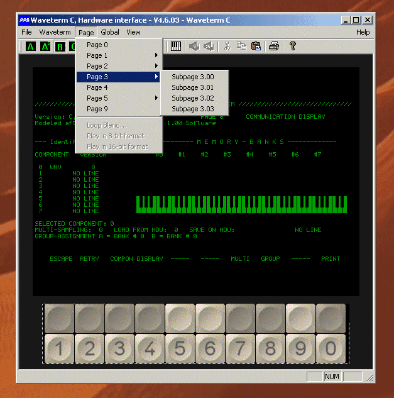
Task: Click the number 7 keypad button
Action: click(x=241, y=348)
